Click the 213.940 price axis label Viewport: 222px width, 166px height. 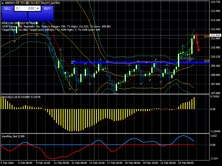tap(215, 11)
